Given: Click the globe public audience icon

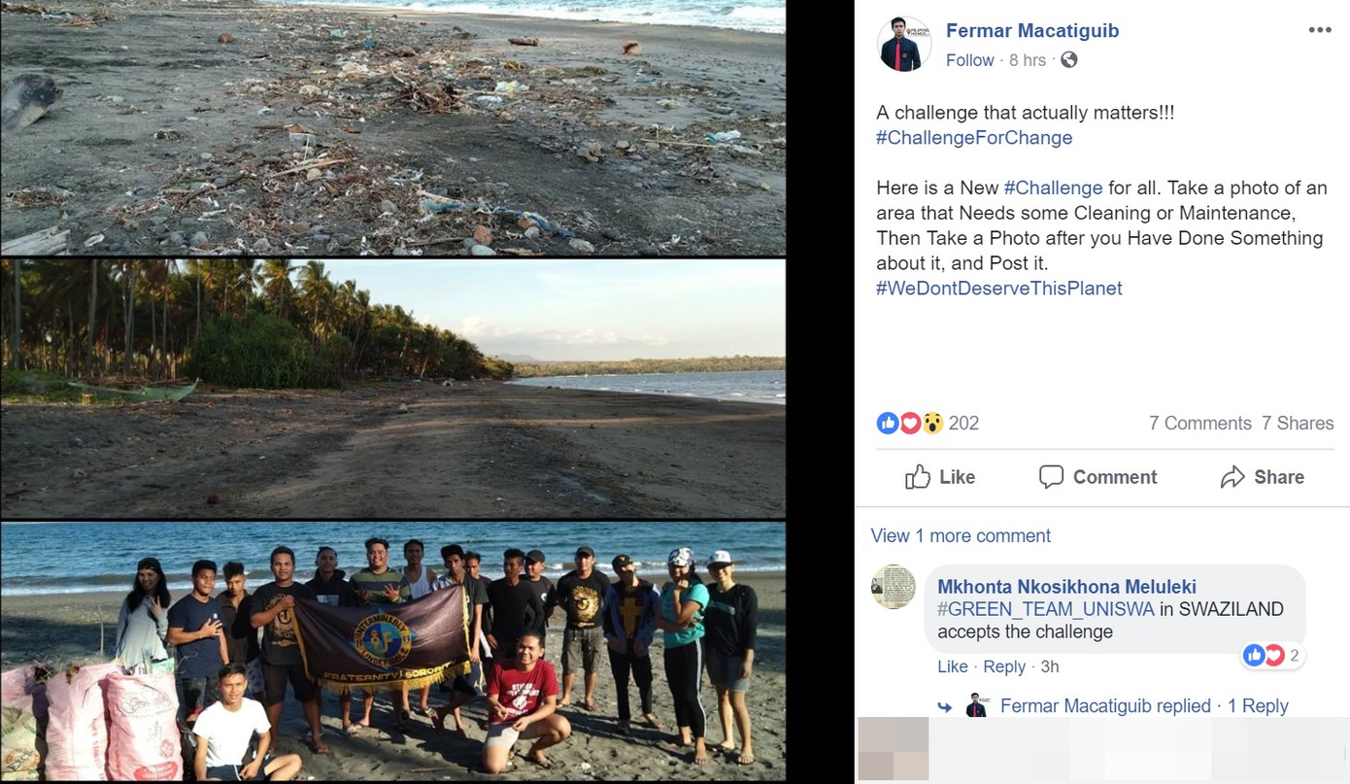Looking at the screenshot, I should pos(1068,60).
